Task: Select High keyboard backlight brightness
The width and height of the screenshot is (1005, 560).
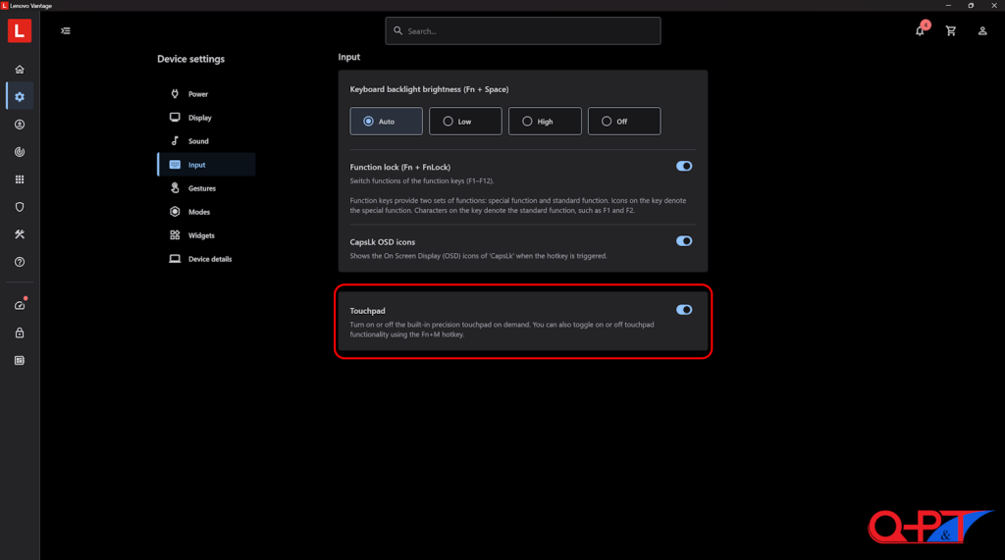Action: 545,122
